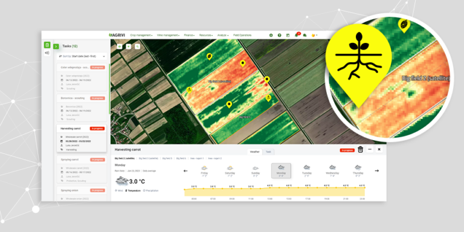
Task: Select the Temperature chart option
Action: [x=133, y=190]
